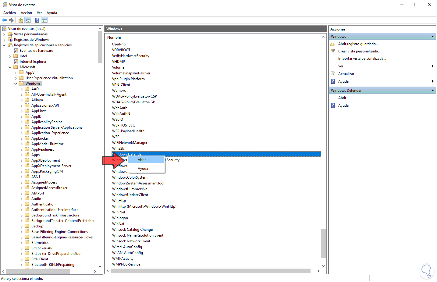Collapse the Microsoft tree node
Screen dimensions: 437x282
[10, 67]
